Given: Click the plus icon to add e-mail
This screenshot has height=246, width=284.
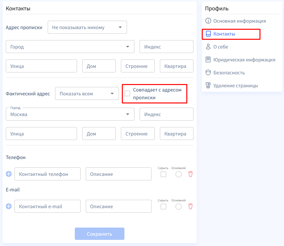Looking at the screenshot, I should click(x=9, y=206).
